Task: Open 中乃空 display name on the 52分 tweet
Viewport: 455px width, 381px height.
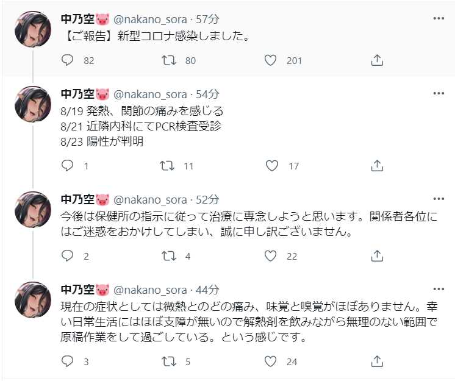Action: click(x=76, y=199)
